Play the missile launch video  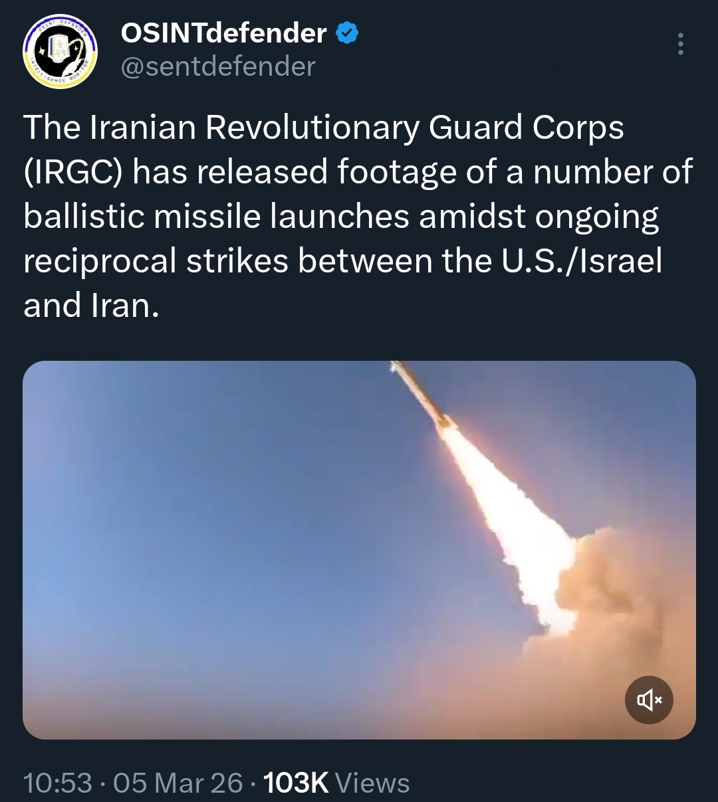pos(359,550)
